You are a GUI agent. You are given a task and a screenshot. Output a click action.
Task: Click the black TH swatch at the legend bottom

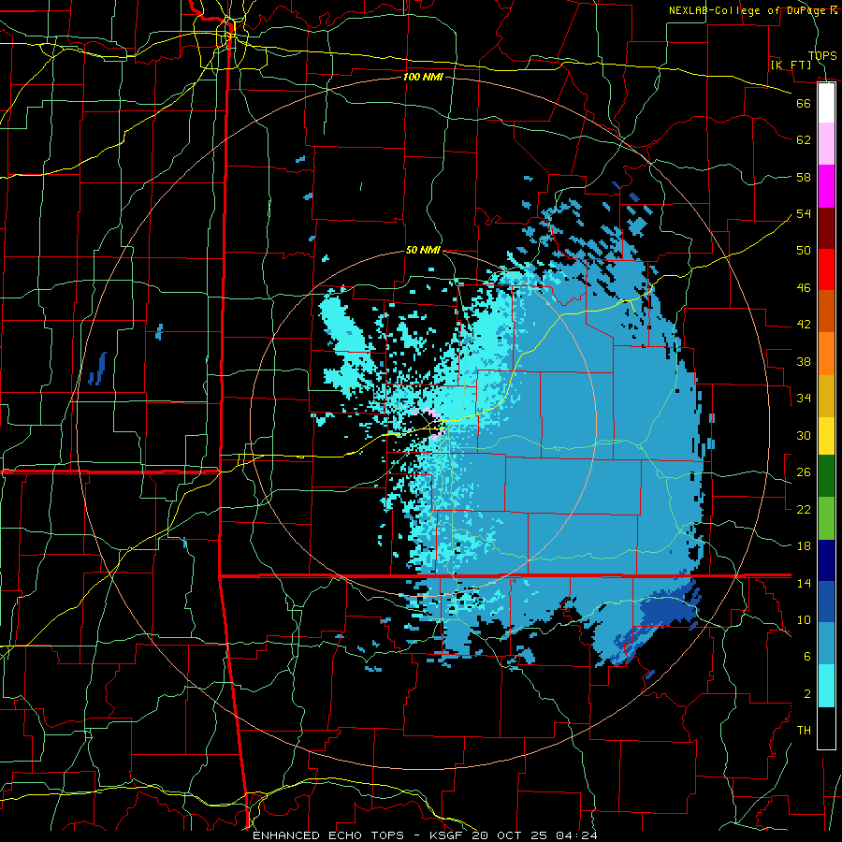point(826,728)
